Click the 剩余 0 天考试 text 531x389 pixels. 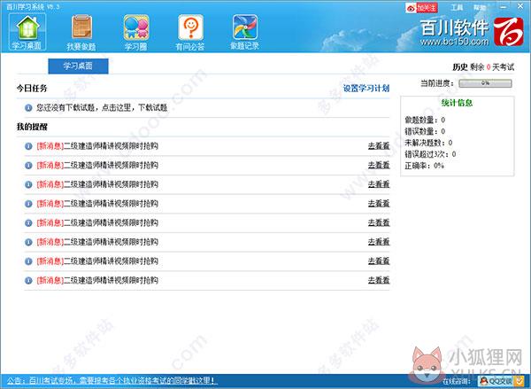[492, 66]
